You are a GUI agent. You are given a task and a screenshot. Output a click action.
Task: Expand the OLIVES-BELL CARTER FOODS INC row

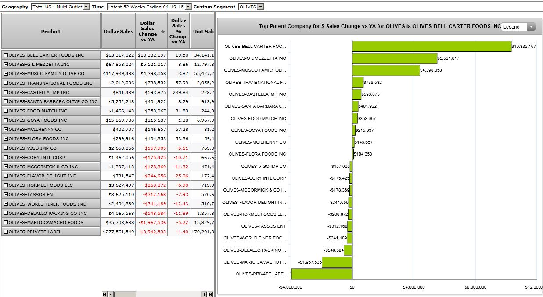point(6,55)
